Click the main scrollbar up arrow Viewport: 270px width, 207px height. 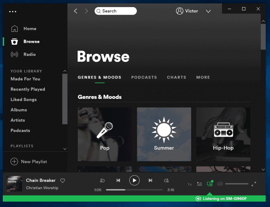263,21
